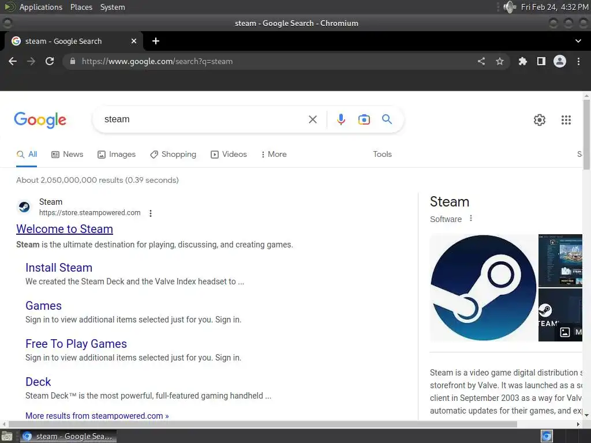Search by image with the camera icon
Image resolution: width=591 pixels, height=443 pixels.
[x=364, y=119]
